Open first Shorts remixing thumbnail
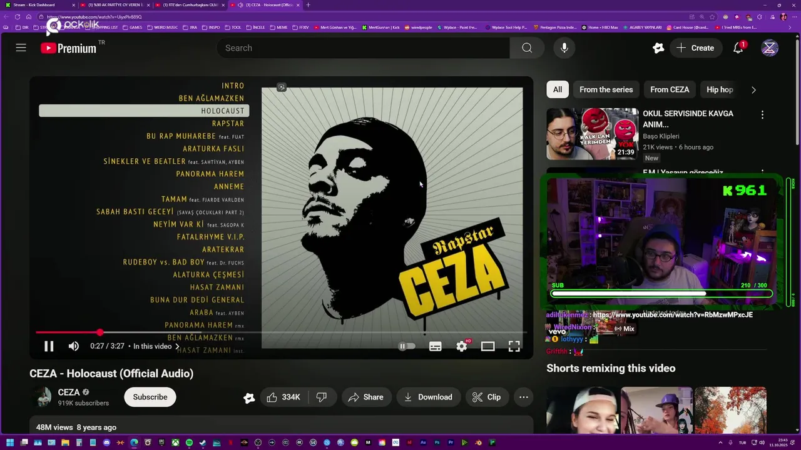The image size is (801, 450). (582, 410)
